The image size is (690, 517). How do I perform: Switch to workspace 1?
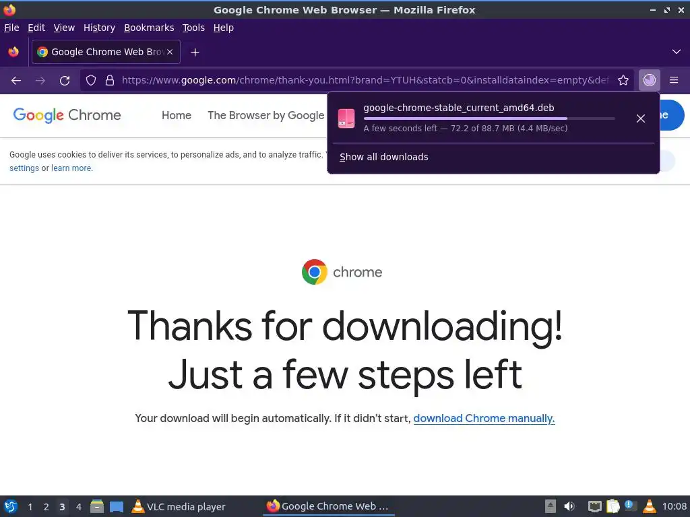(30, 507)
